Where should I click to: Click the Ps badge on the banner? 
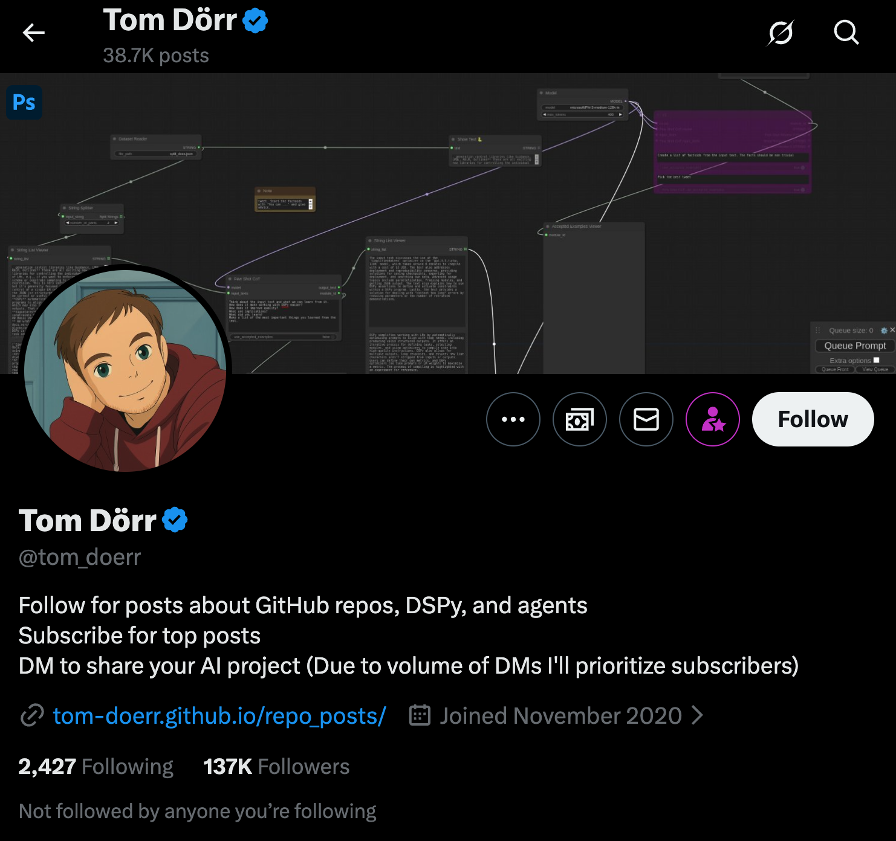point(24,103)
